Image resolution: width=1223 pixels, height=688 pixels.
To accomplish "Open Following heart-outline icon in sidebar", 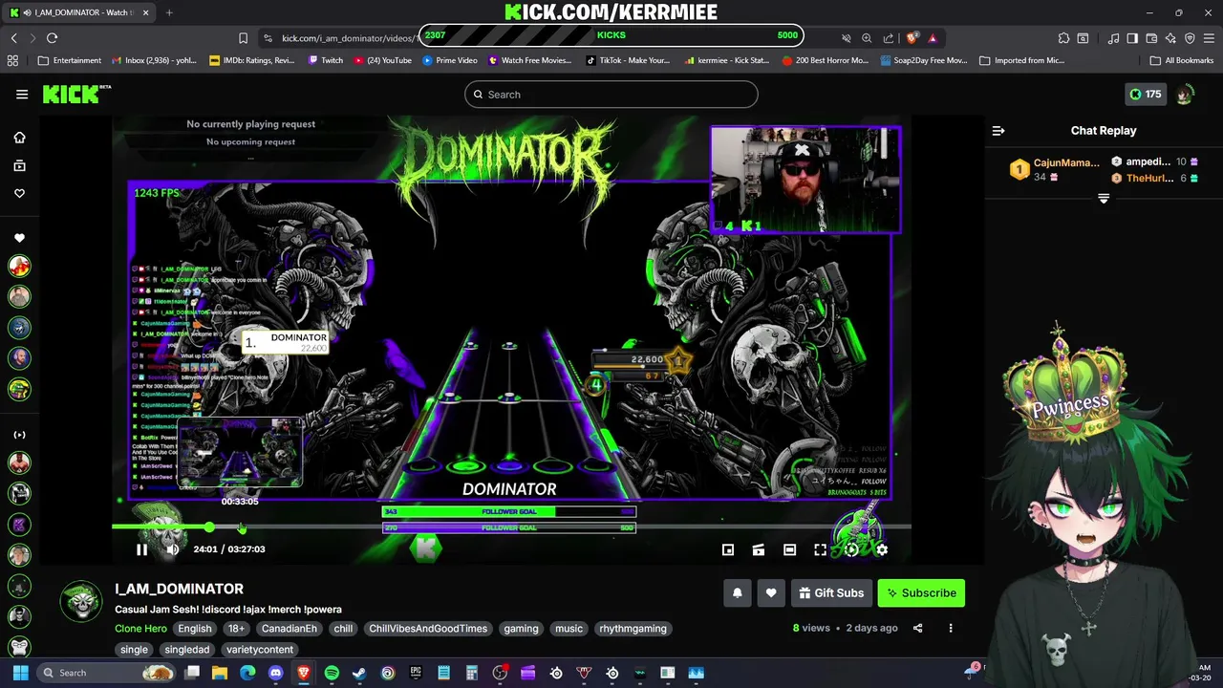I will [19, 193].
